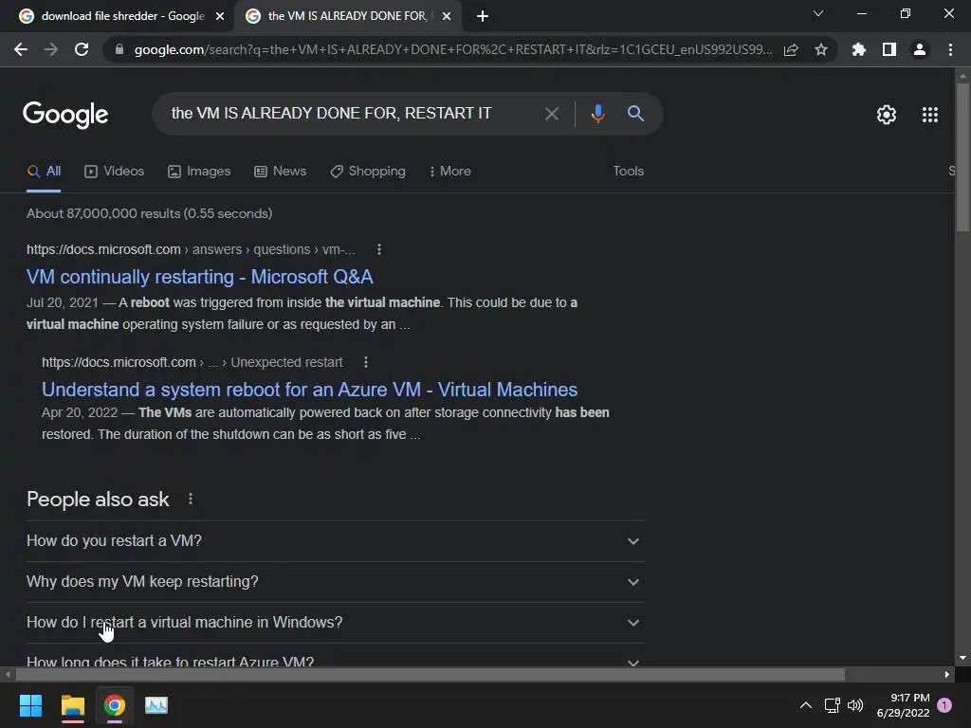Image resolution: width=971 pixels, height=728 pixels.
Task: Expand "How do you restart a VM?"
Action: [x=335, y=541]
